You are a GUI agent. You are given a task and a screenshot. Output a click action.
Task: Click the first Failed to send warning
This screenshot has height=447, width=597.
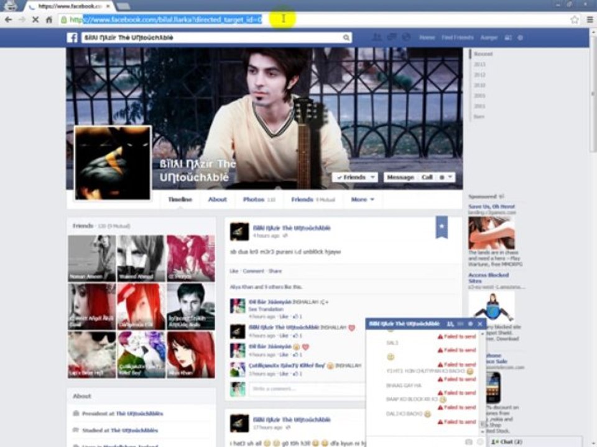pos(456,336)
